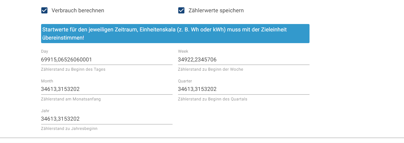This screenshot has width=404, height=143.
Task: Select the Quarter start value input
Action: pyautogui.click(x=244, y=89)
